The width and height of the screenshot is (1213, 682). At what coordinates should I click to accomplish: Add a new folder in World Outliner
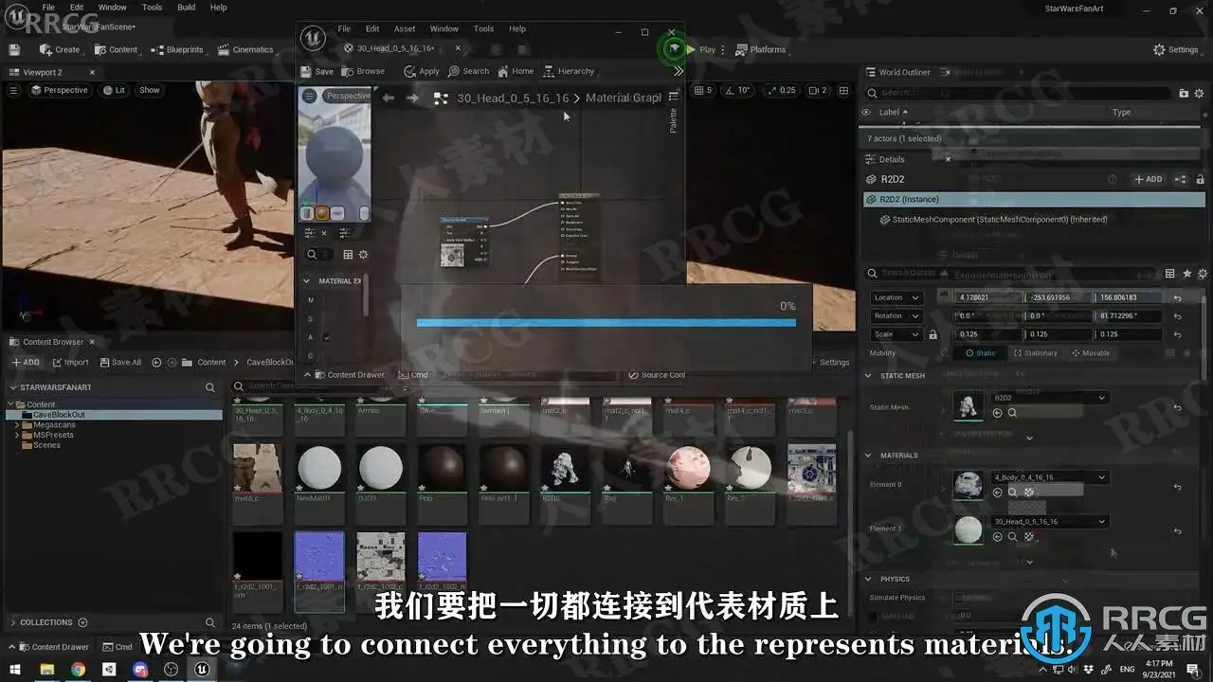tap(1184, 93)
